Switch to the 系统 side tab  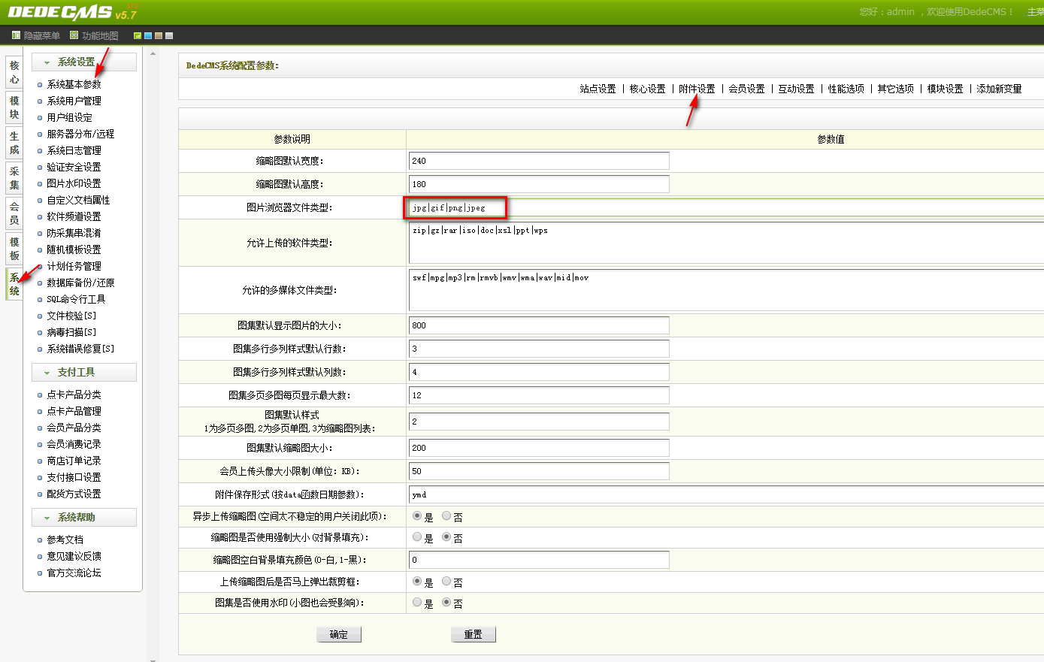point(14,284)
